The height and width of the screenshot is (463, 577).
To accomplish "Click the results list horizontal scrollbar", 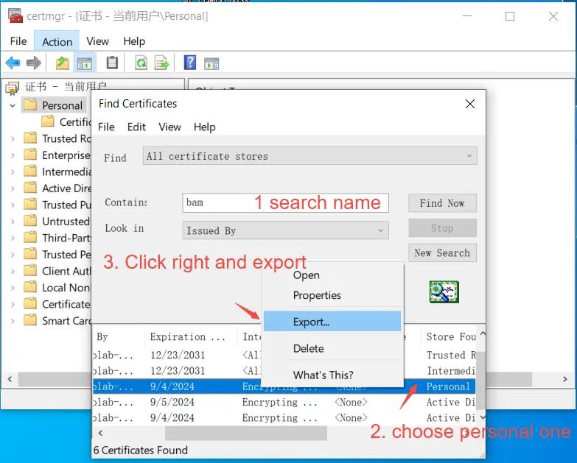I will point(284,434).
